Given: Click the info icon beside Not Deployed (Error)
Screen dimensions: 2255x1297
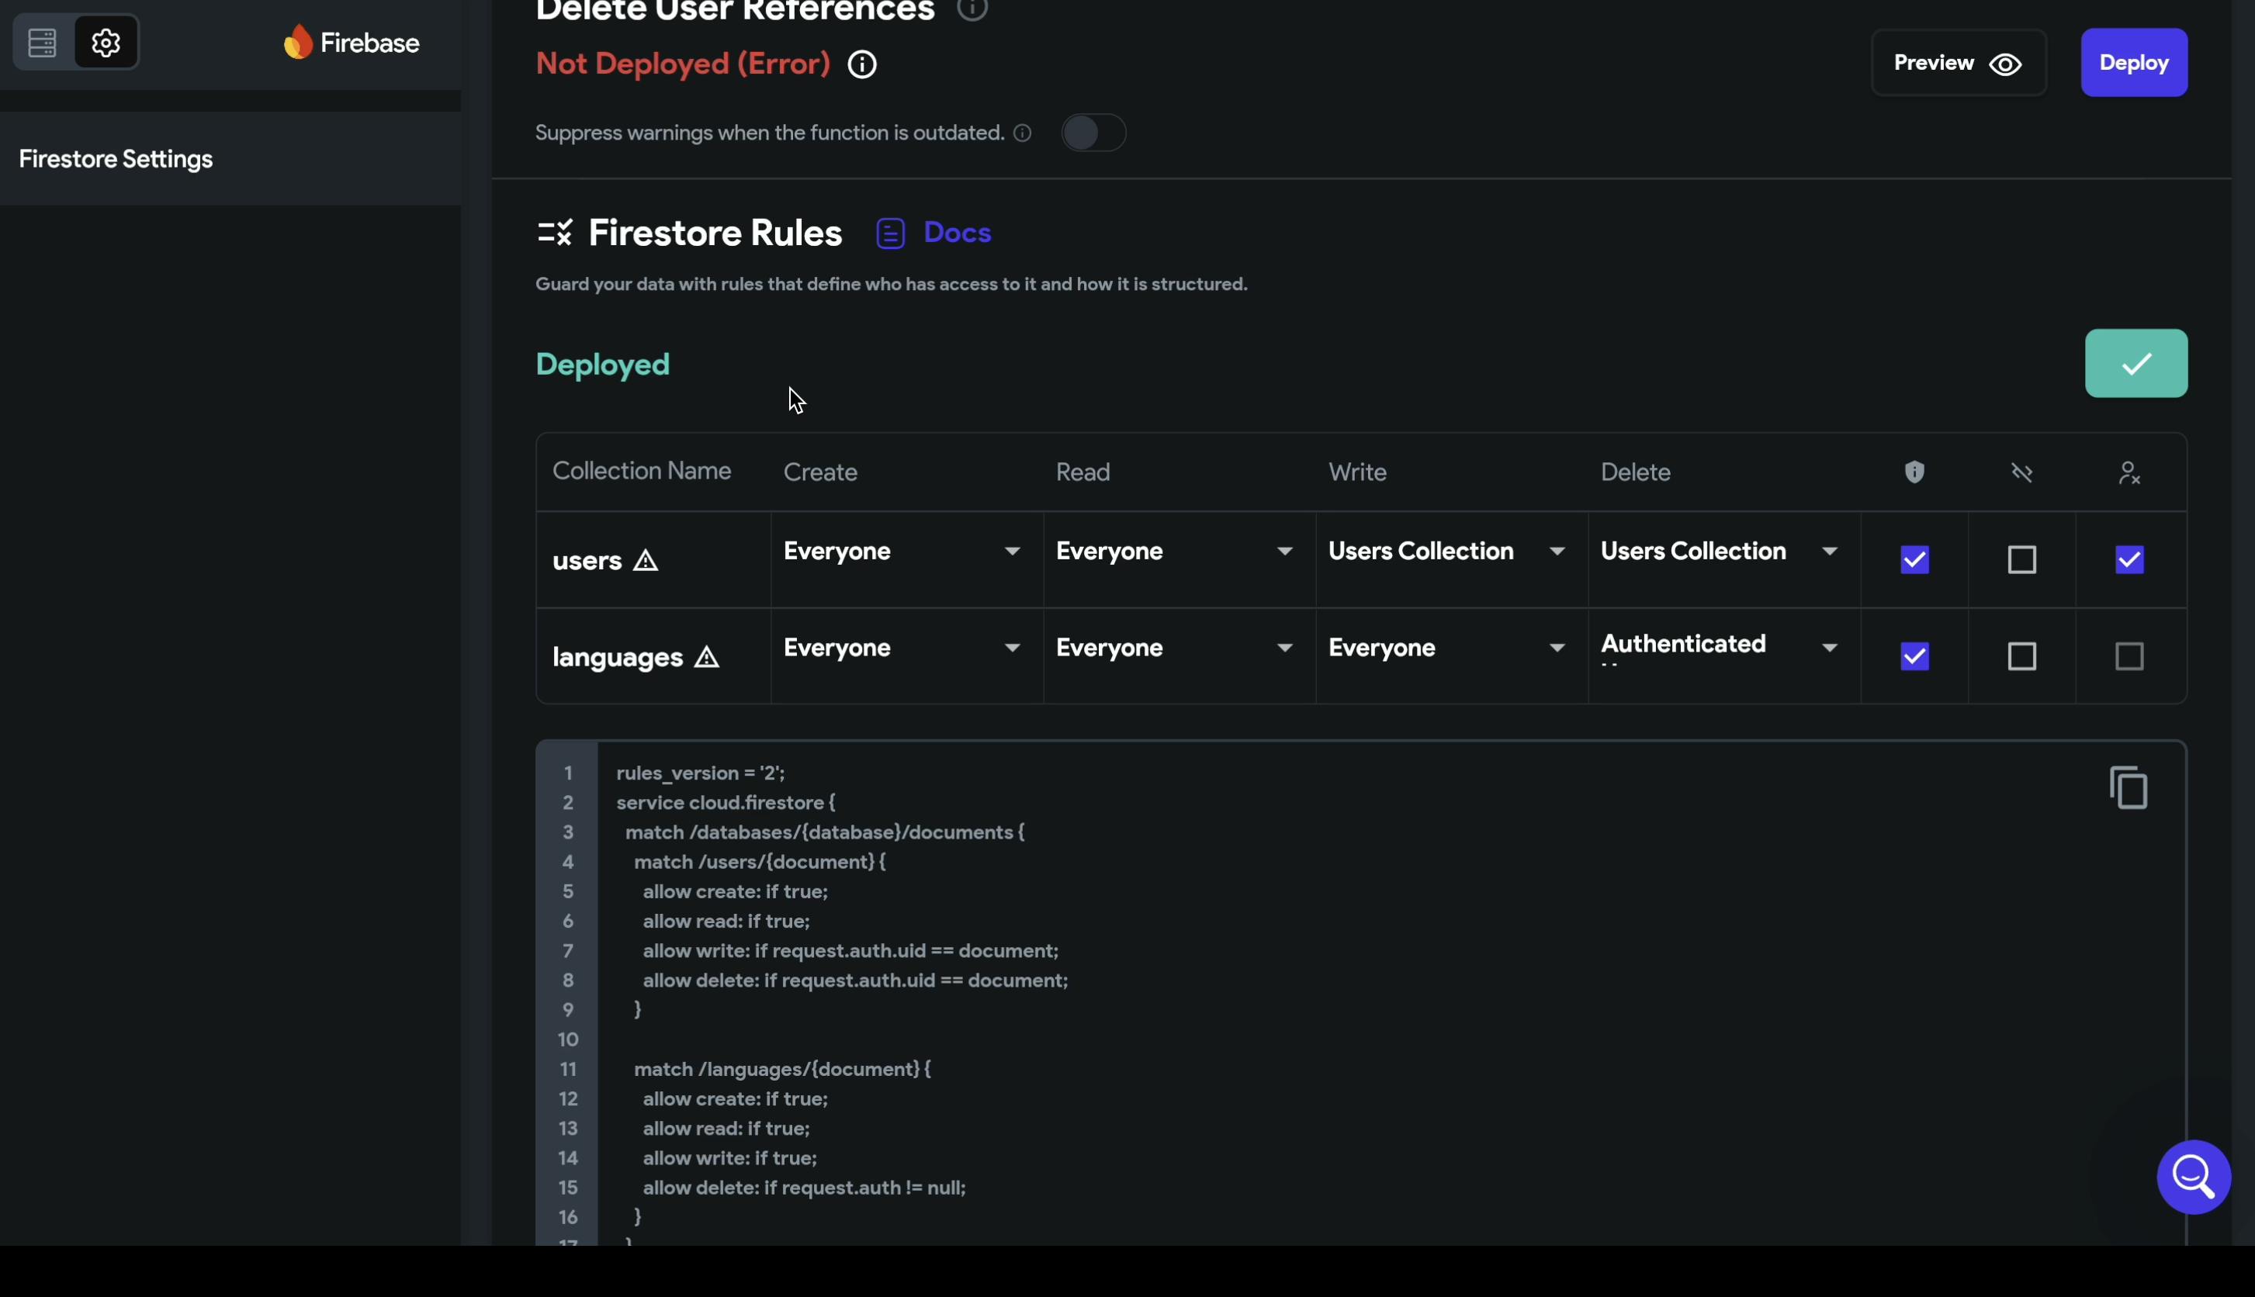Looking at the screenshot, I should [x=861, y=64].
